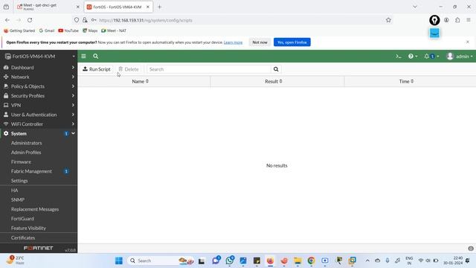
Task: Bookmark this page with star icon
Action: tap(388, 20)
